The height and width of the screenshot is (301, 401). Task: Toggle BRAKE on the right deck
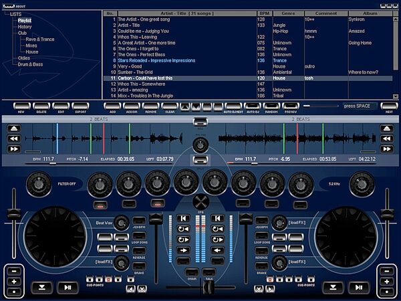pyautogui.click(x=261, y=266)
